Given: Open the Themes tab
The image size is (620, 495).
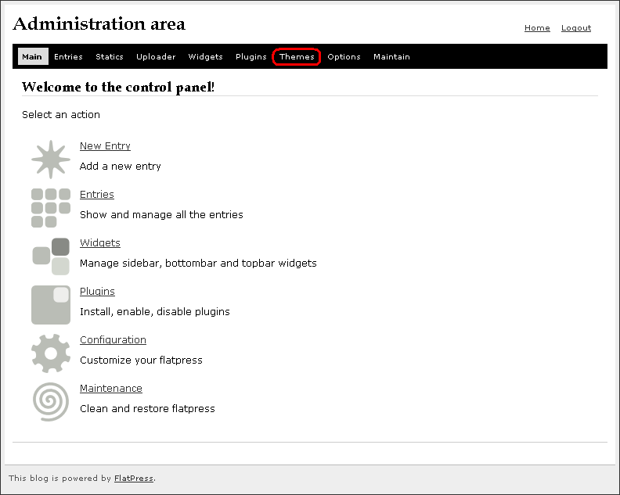Looking at the screenshot, I should click(x=297, y=57).
